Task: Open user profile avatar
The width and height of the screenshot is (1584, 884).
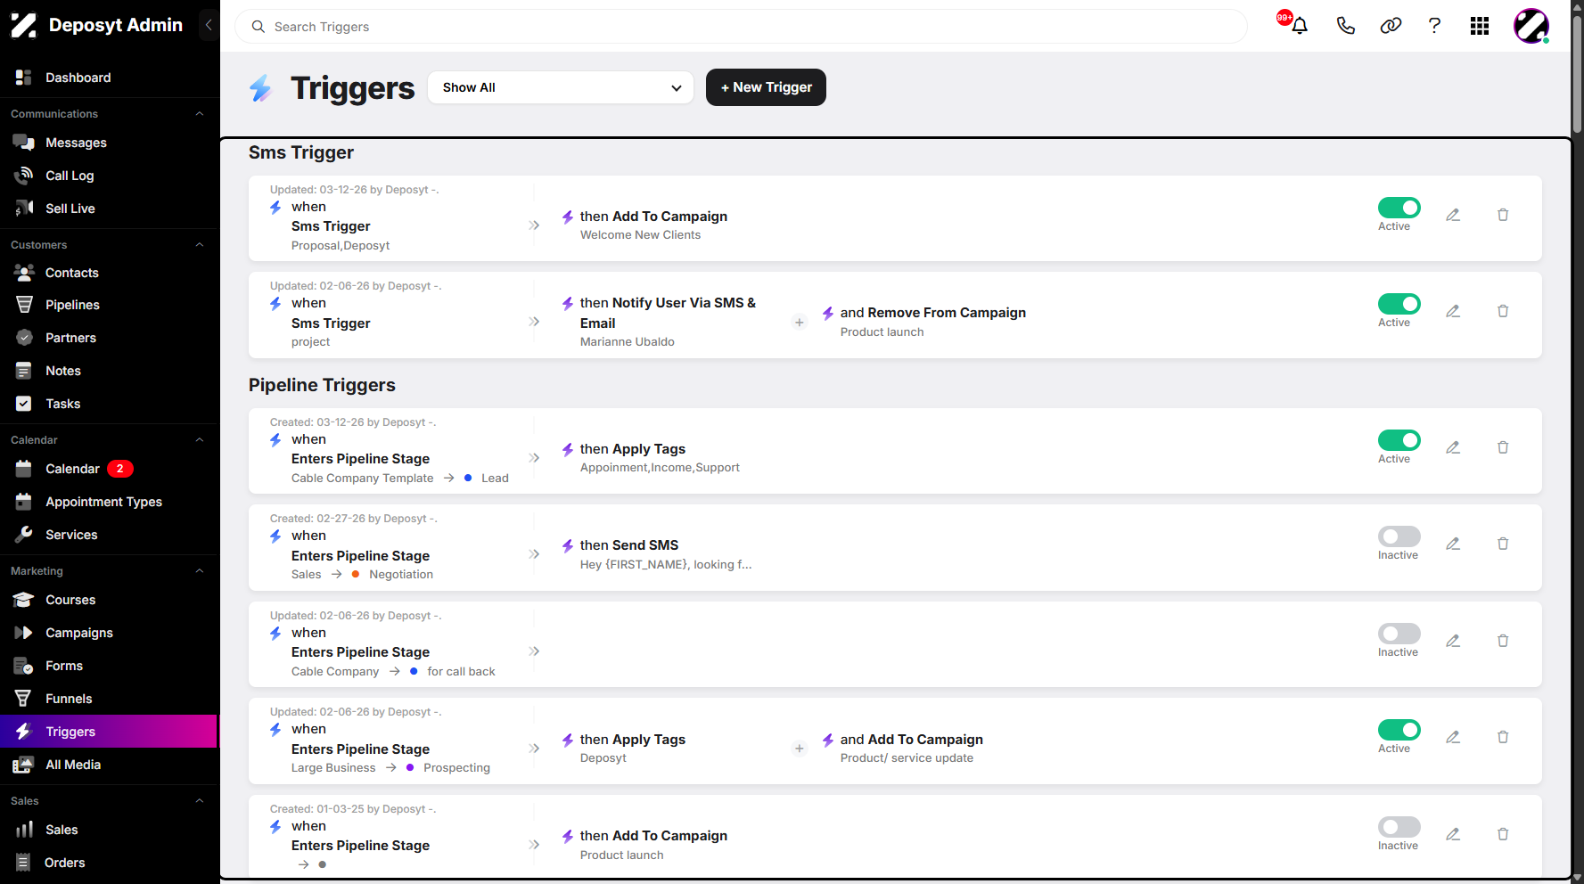Action: (1531, 26)
